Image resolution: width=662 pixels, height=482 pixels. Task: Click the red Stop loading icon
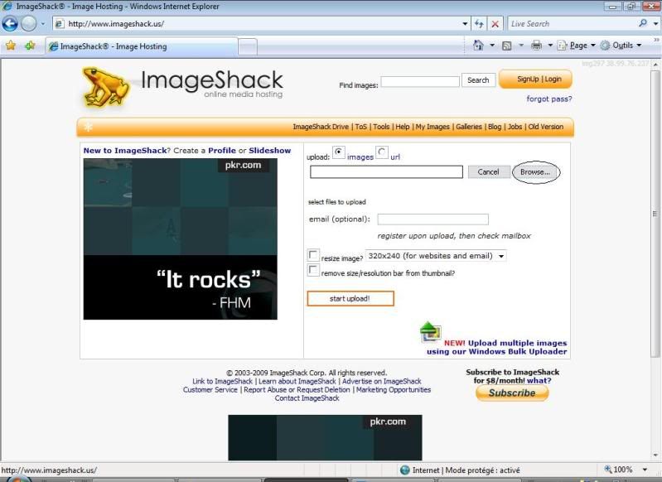[x=495, y=24]
